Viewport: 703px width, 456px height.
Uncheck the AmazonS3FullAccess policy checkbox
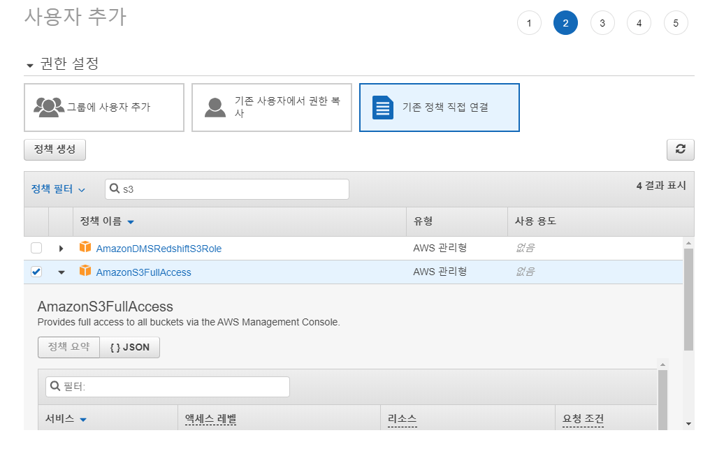coord(36,272)
